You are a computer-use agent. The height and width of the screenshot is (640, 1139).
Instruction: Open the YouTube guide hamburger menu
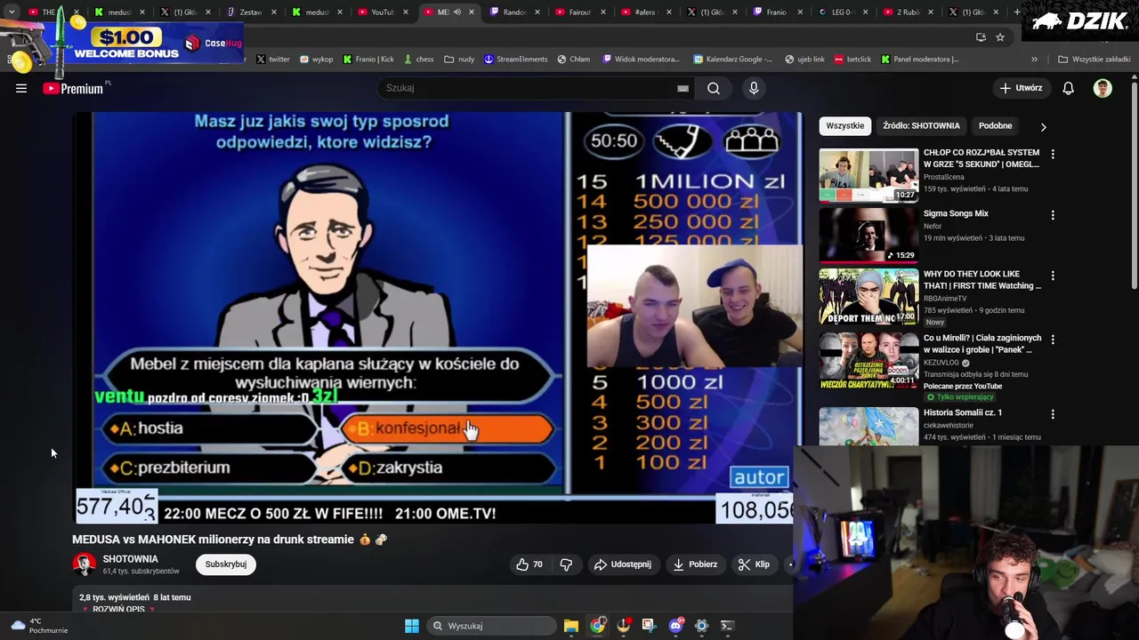tap(21, 88)
